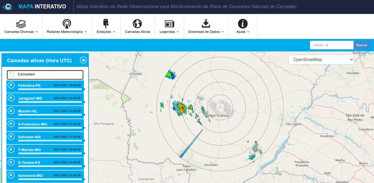Adjust S-Teresa-ES opacity slider
This screenshot has height=183, width=374.
(51, 167)
